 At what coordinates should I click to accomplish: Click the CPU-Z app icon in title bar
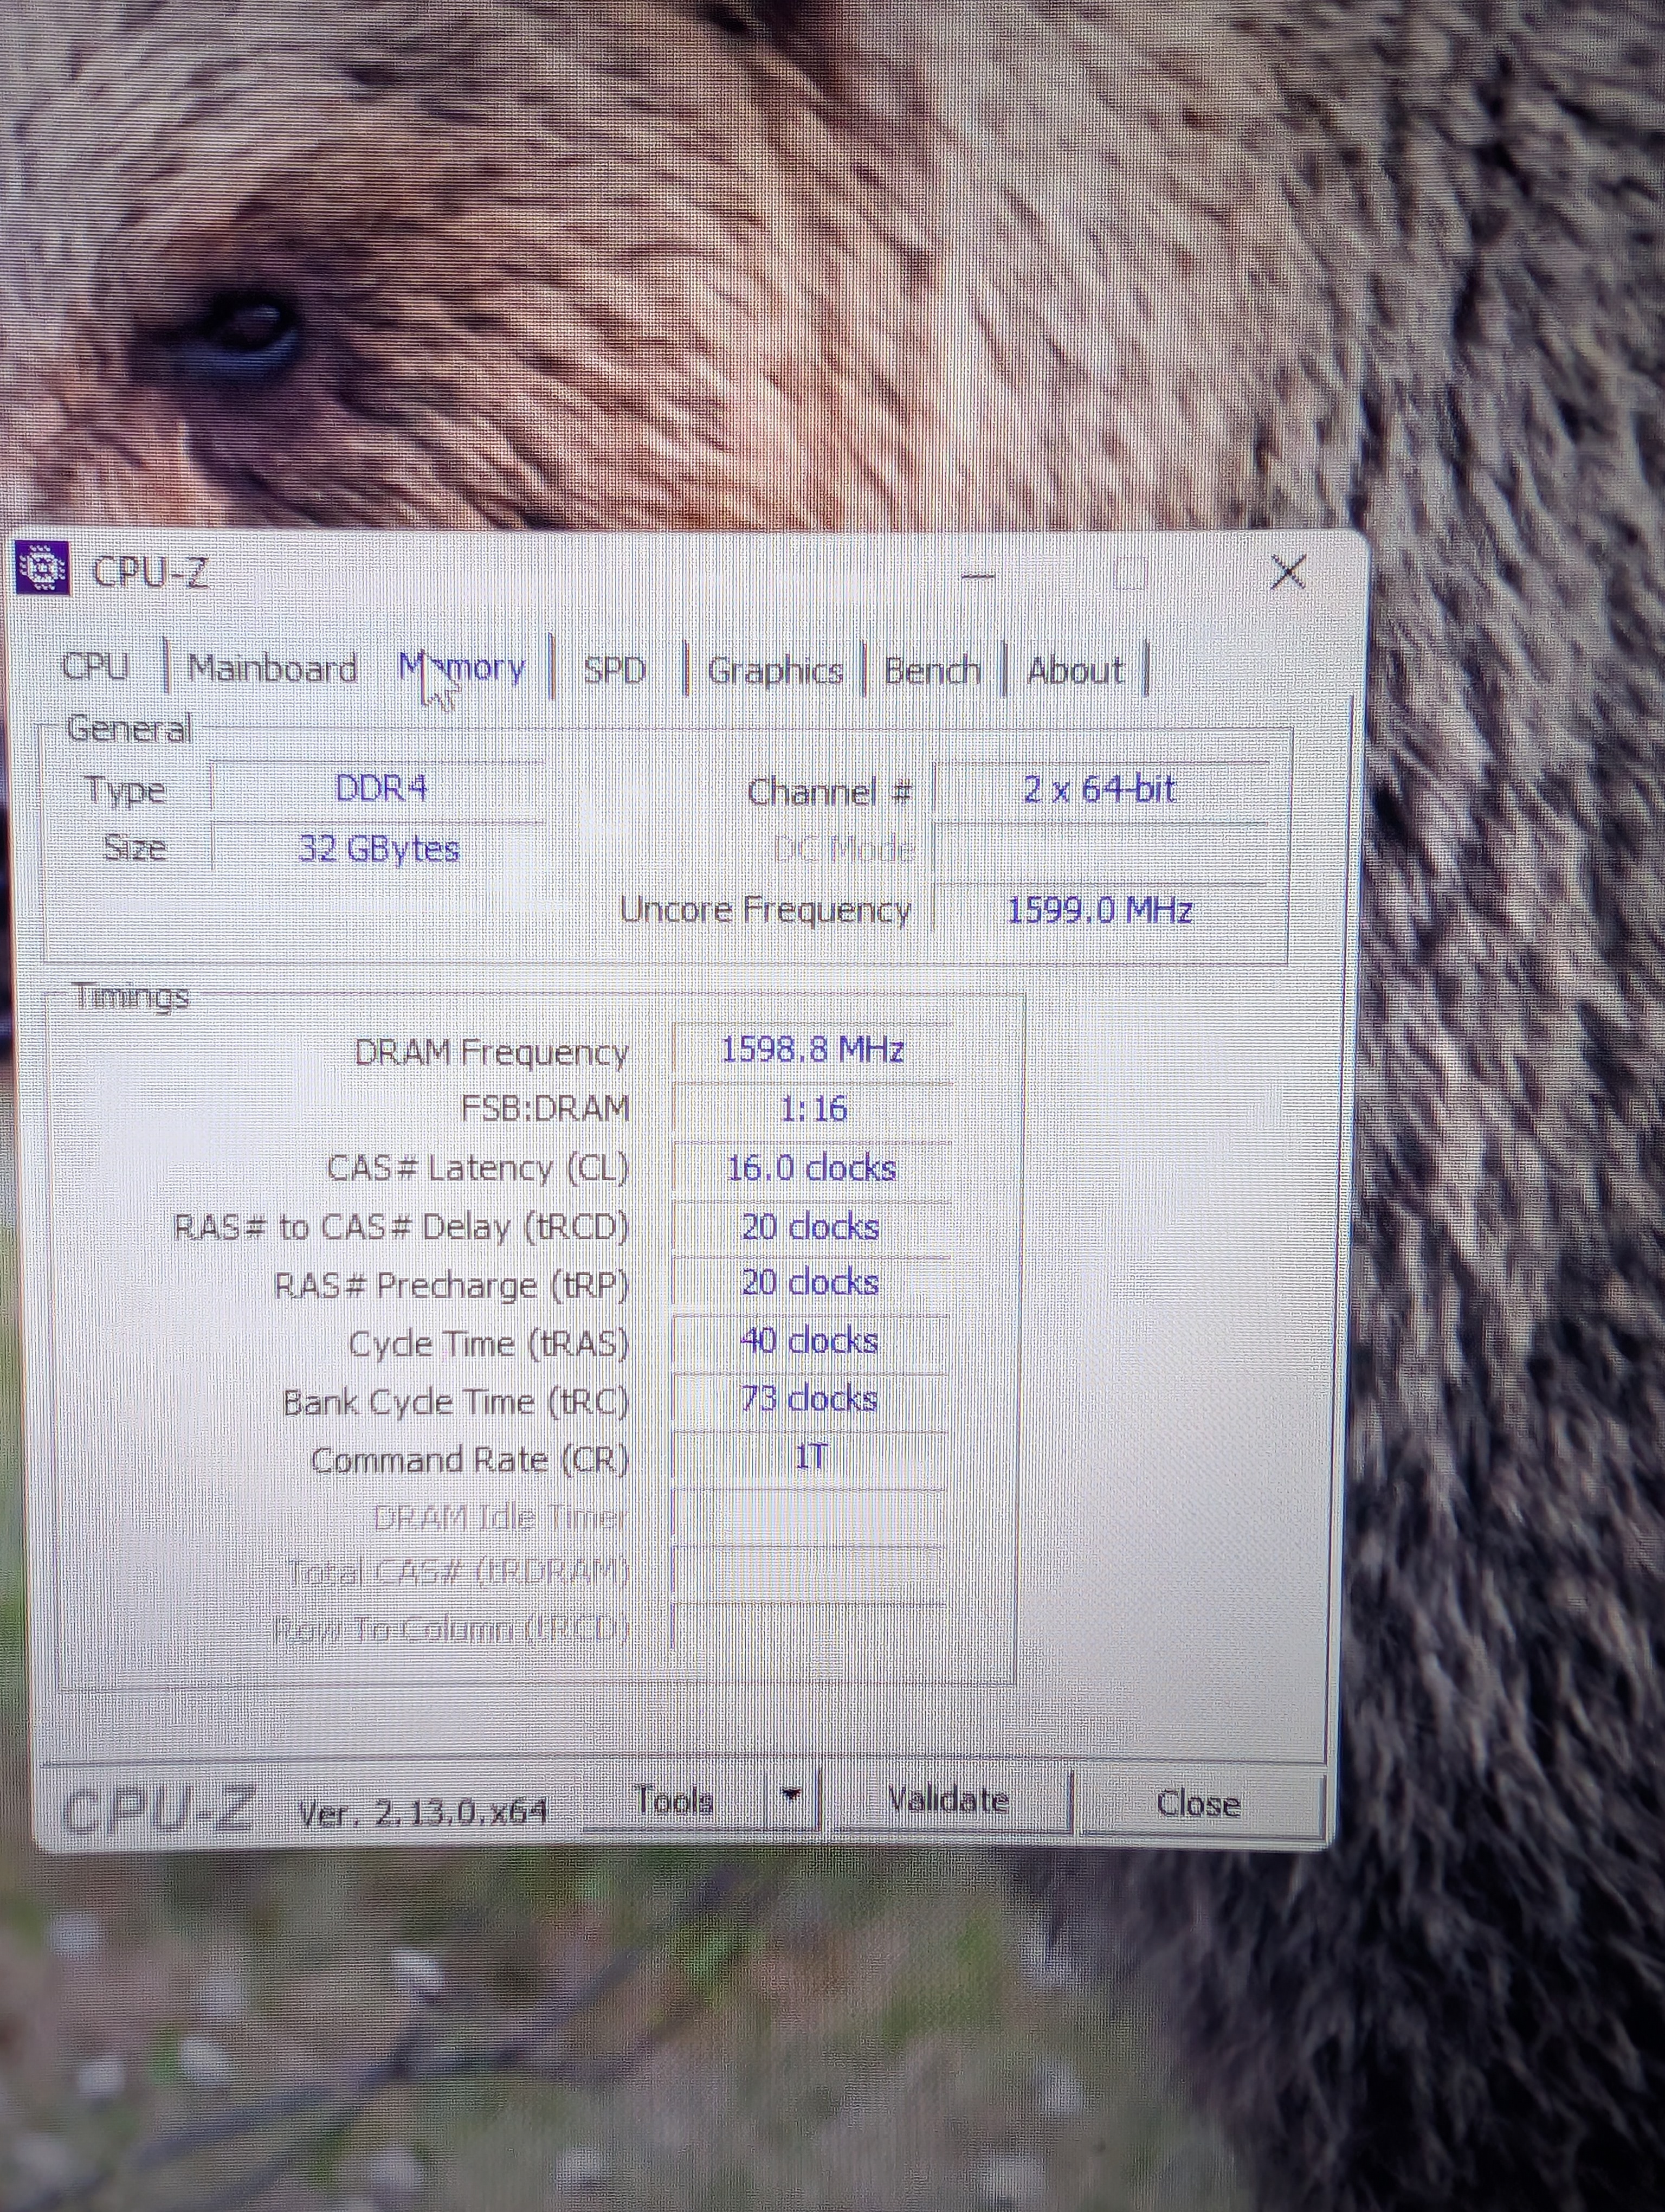tap(42, 568)
